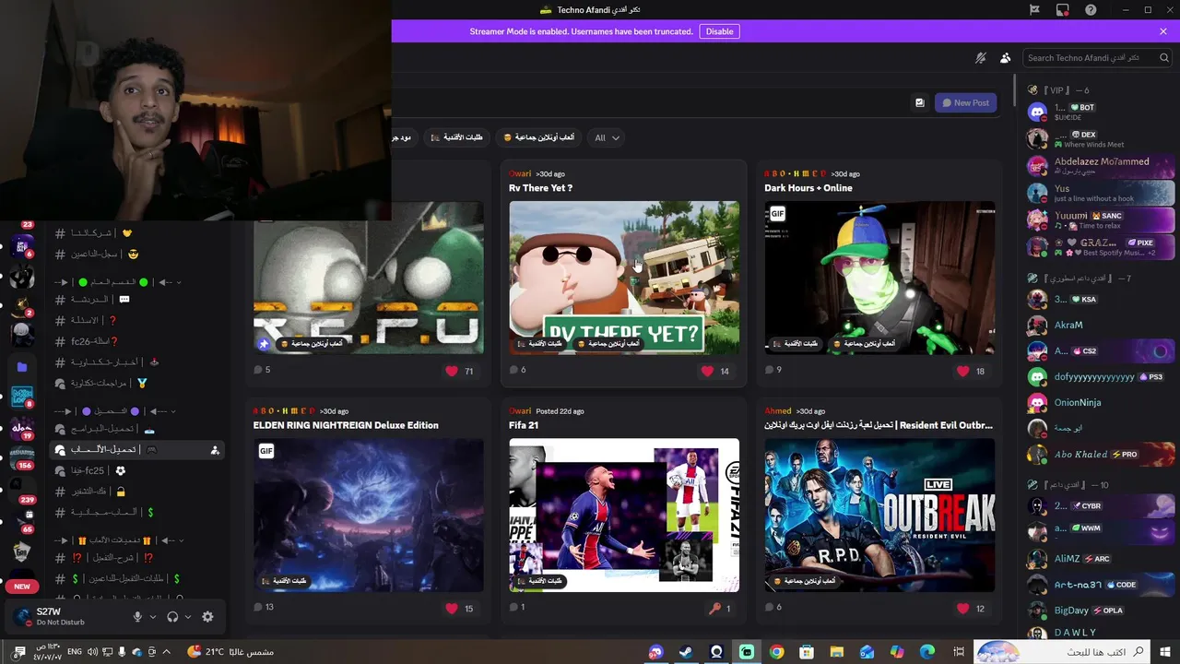Like the Resident Evil Outbreak post heart
This screenshot has width=1180, height=664.
tap(962, 608)
